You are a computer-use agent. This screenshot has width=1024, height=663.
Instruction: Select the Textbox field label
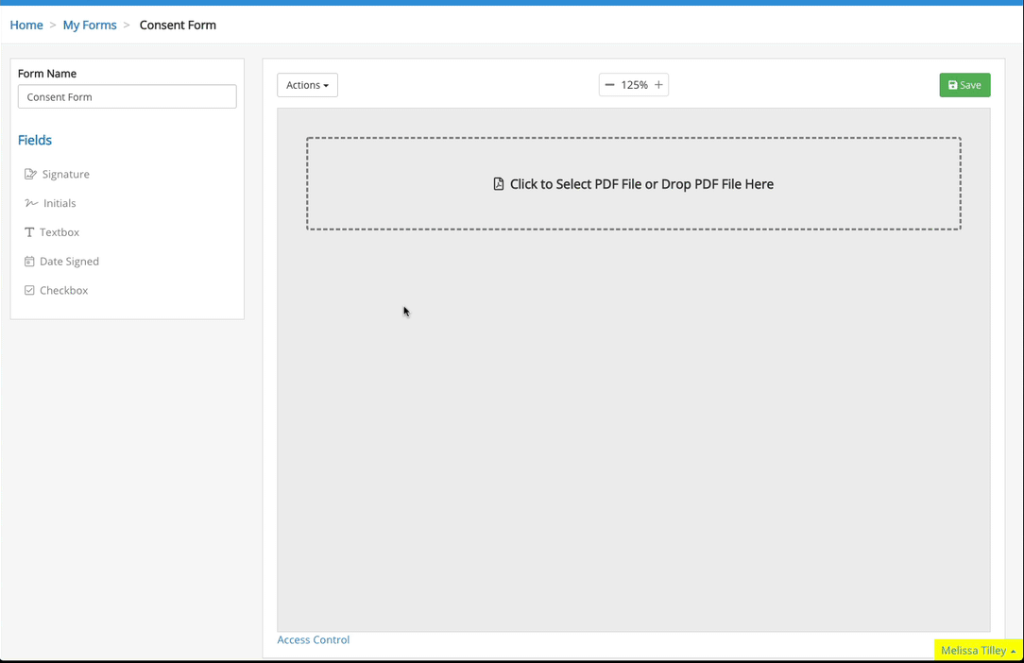[60, 232]
